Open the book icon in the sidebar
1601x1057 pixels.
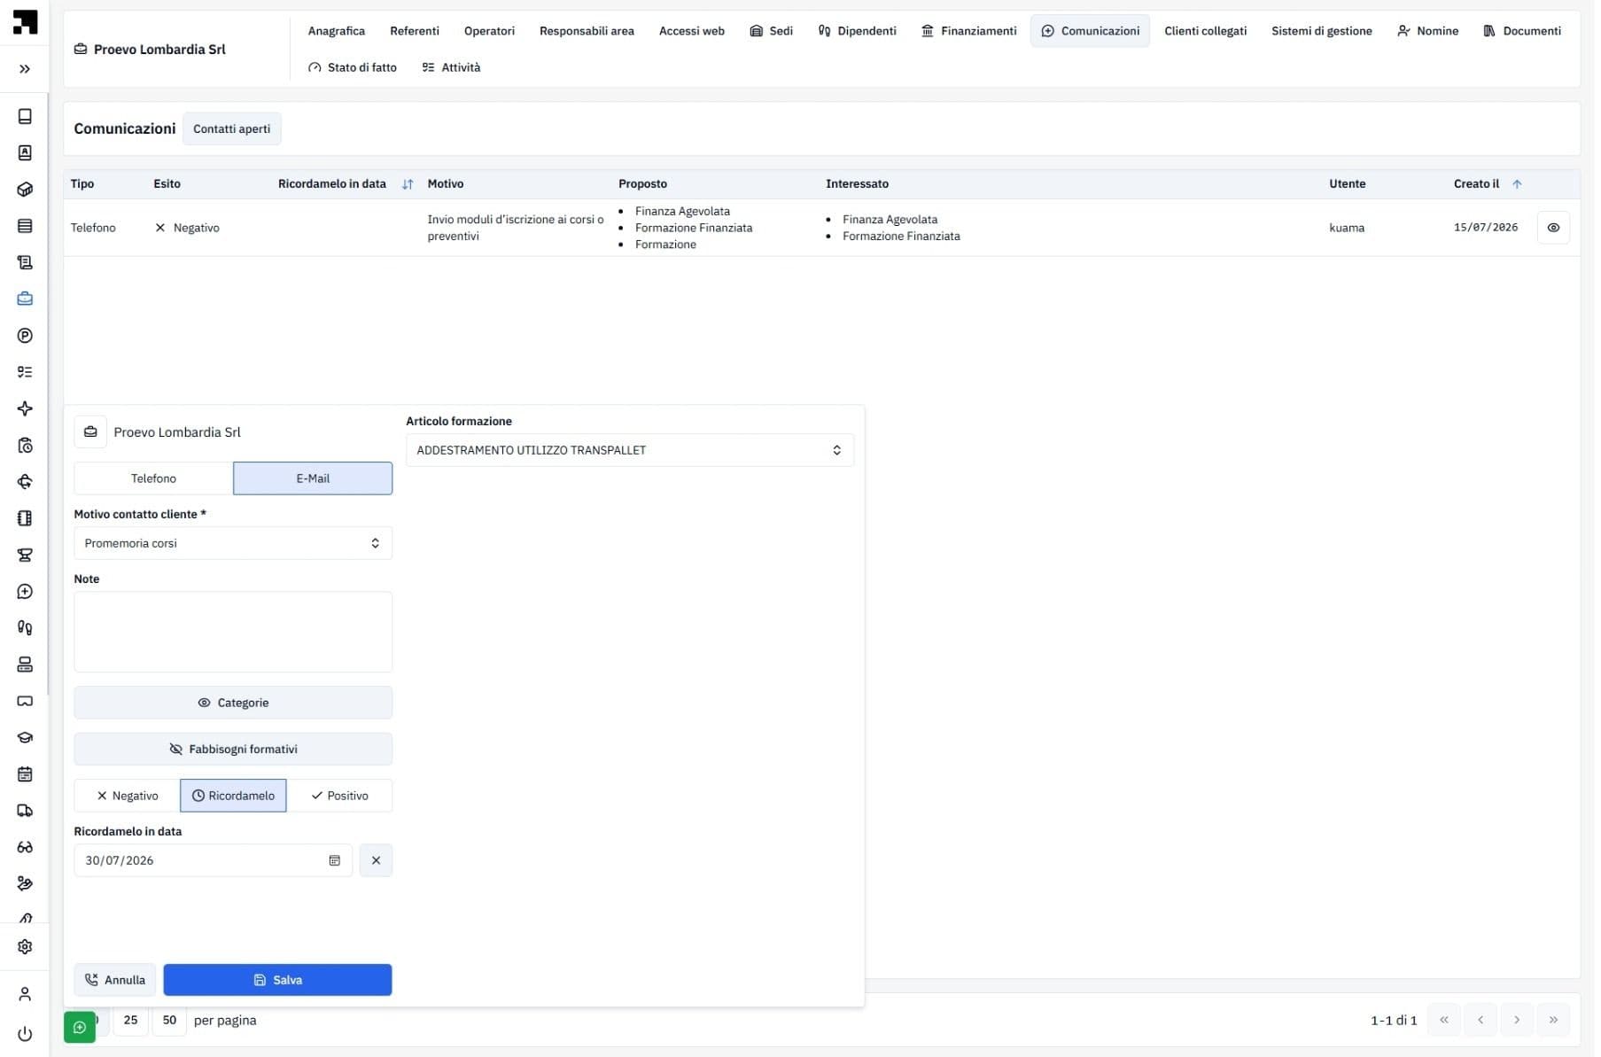(25, 116)
